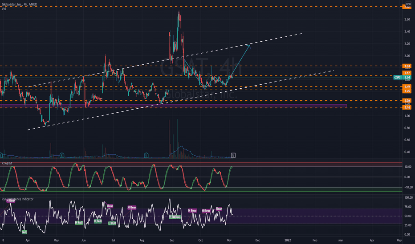This screenshot has width=415, height=244.
Task: Click the Nov label on time axis
Action: [x=229, y=240]
